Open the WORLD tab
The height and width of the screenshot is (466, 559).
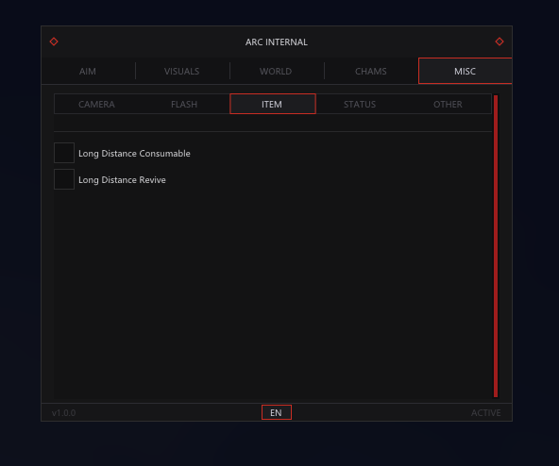click(276, 72)
